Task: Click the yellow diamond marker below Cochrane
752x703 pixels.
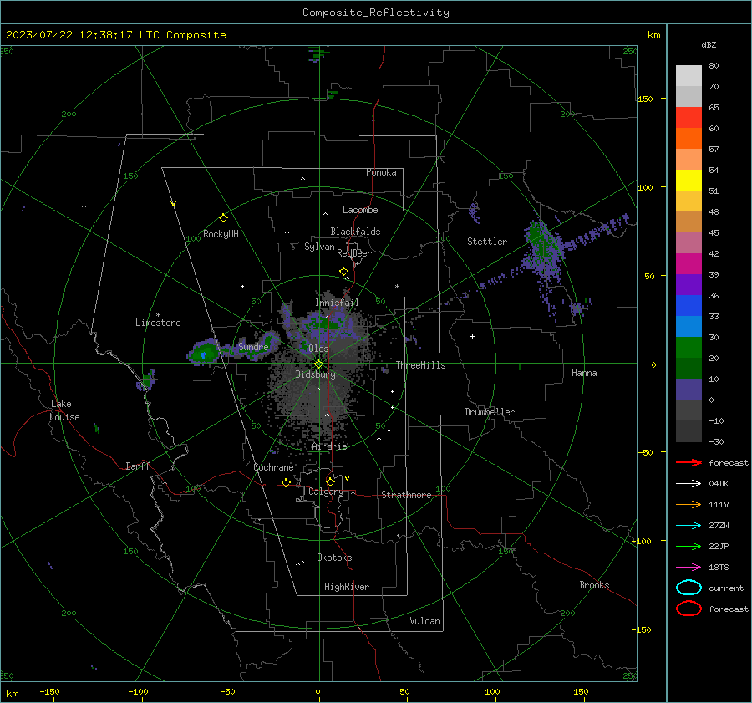Action: tap(286, 483)
